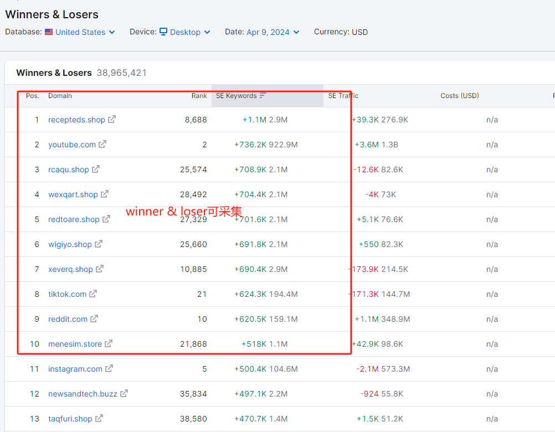The height and width of the screenshot is (432, 555).
Task: Open the Desktop device dropdown
Action: coord(190,32)
